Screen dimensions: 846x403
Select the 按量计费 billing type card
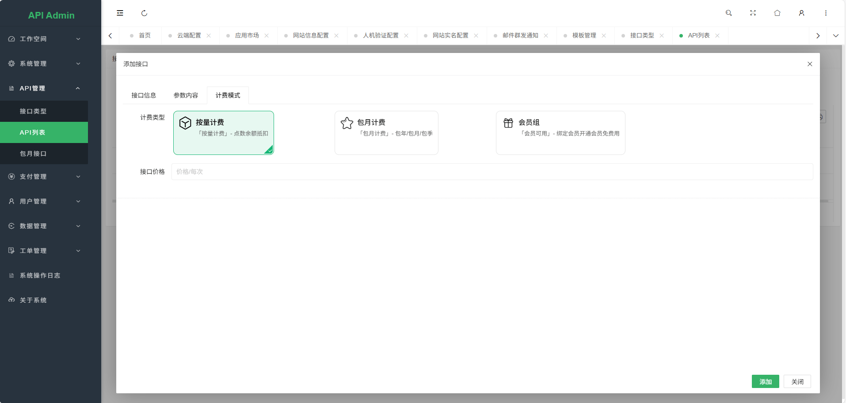coord(224,132)
